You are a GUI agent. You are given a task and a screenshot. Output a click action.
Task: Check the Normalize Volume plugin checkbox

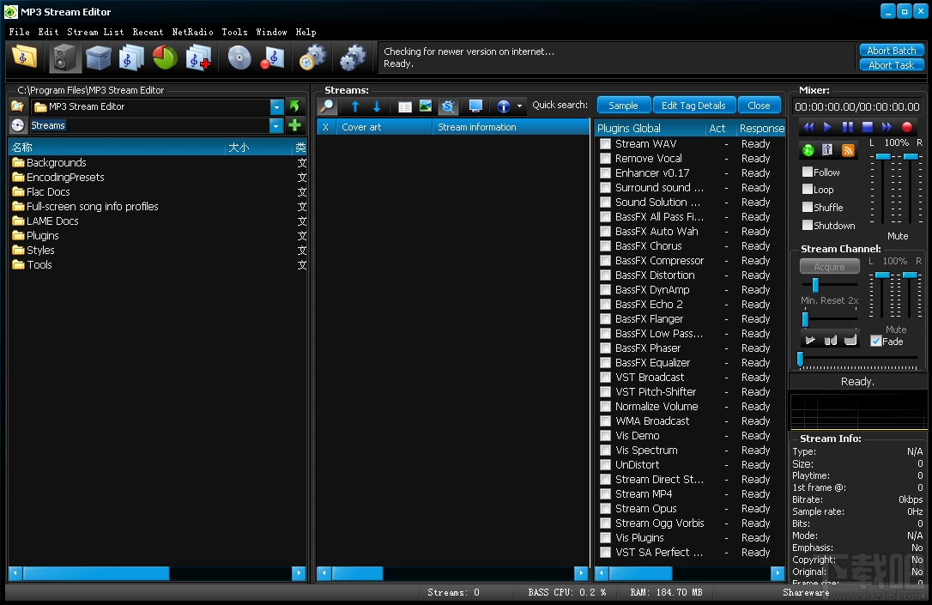click(x=605, y=407)
